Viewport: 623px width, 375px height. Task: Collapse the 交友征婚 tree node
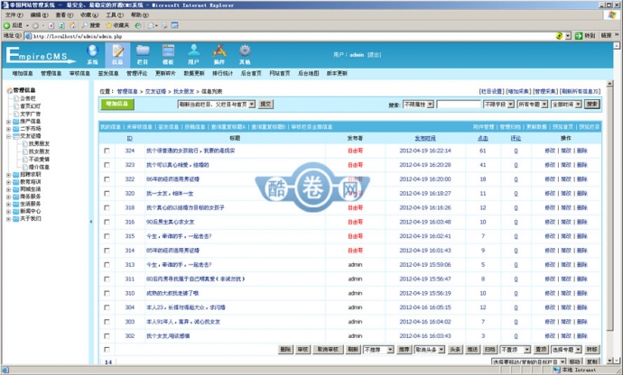click(8, 136)
